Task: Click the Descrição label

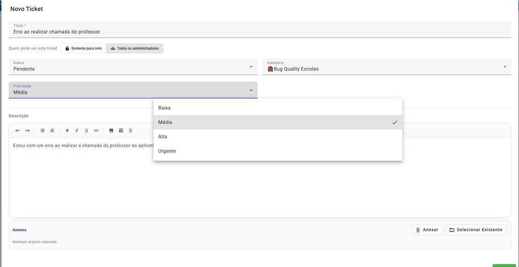Action: click(19, 116)
